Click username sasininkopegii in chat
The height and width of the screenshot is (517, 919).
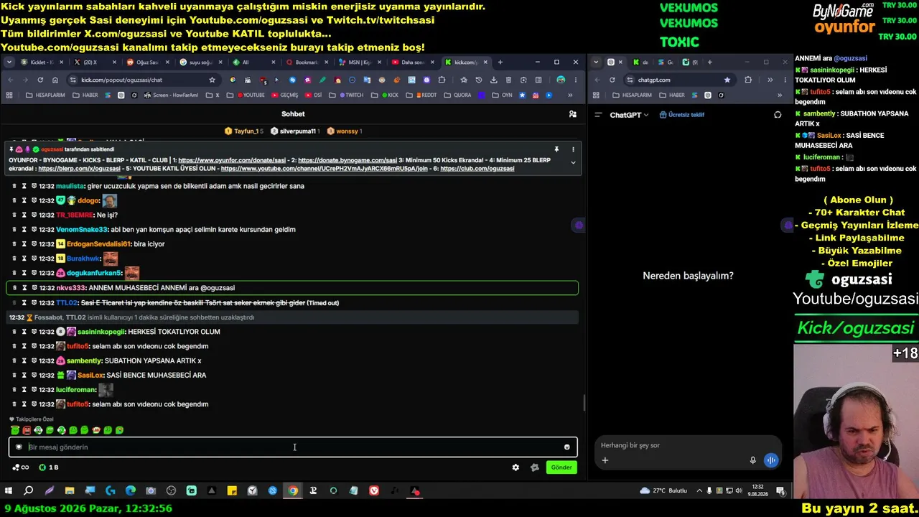tap(101, 332)
